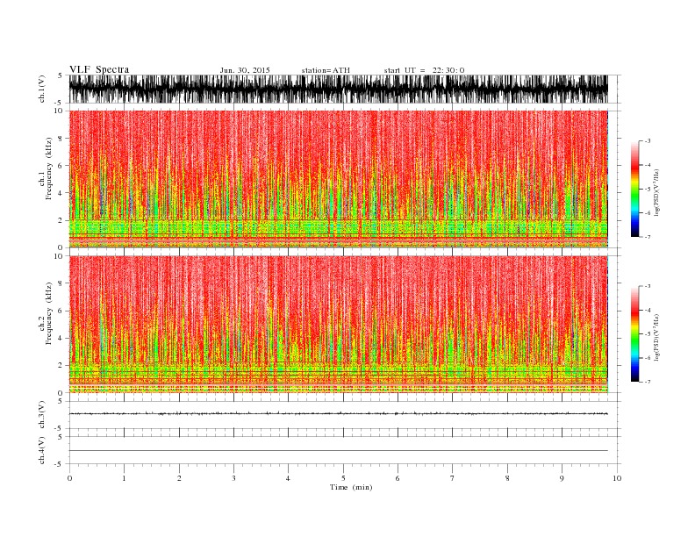Click time axis tick label "0"
The image size is (695, 537).
click(69, 478)
